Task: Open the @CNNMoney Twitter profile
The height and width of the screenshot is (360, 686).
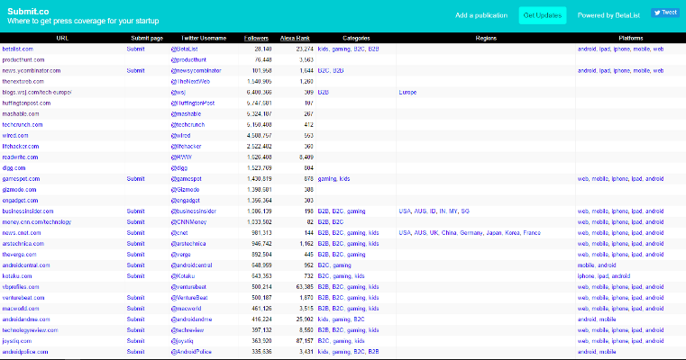Action: tap(188, 222)
